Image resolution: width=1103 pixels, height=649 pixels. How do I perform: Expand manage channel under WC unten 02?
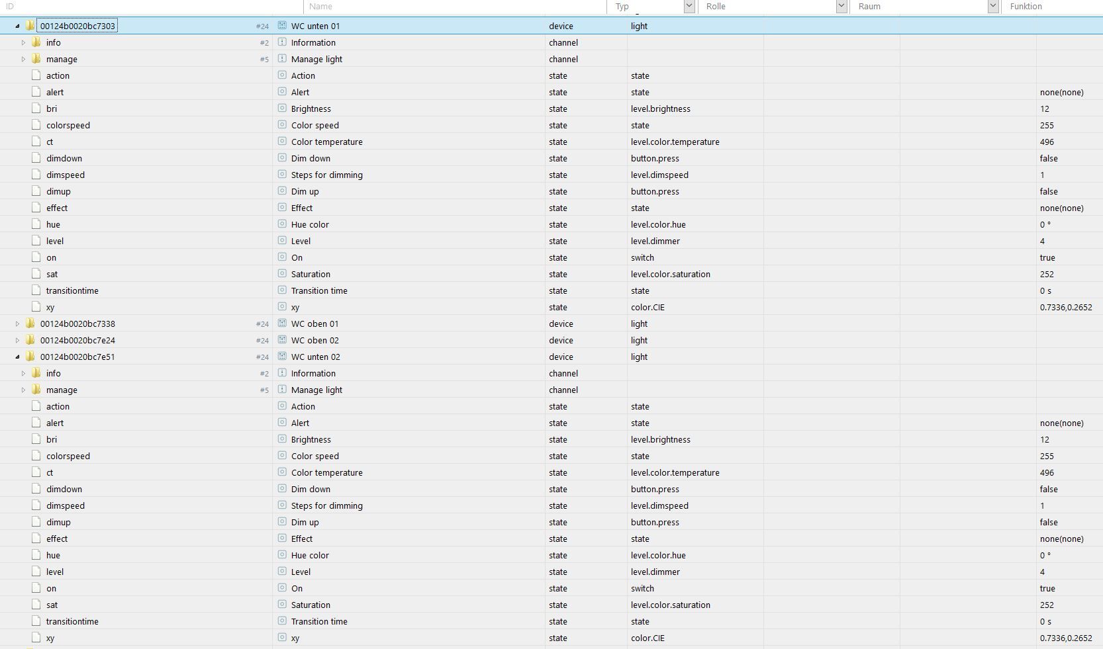tap(23, 390)
